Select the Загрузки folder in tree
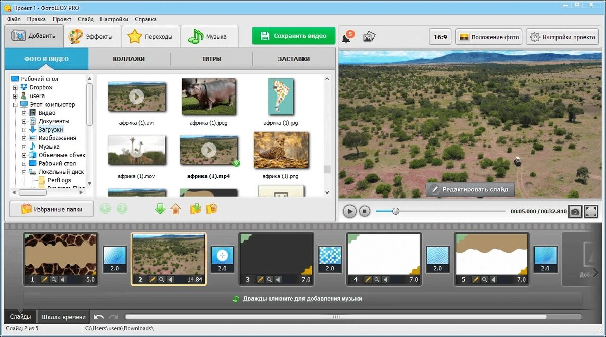The image size is (606, 337). [x=51, y=130]
